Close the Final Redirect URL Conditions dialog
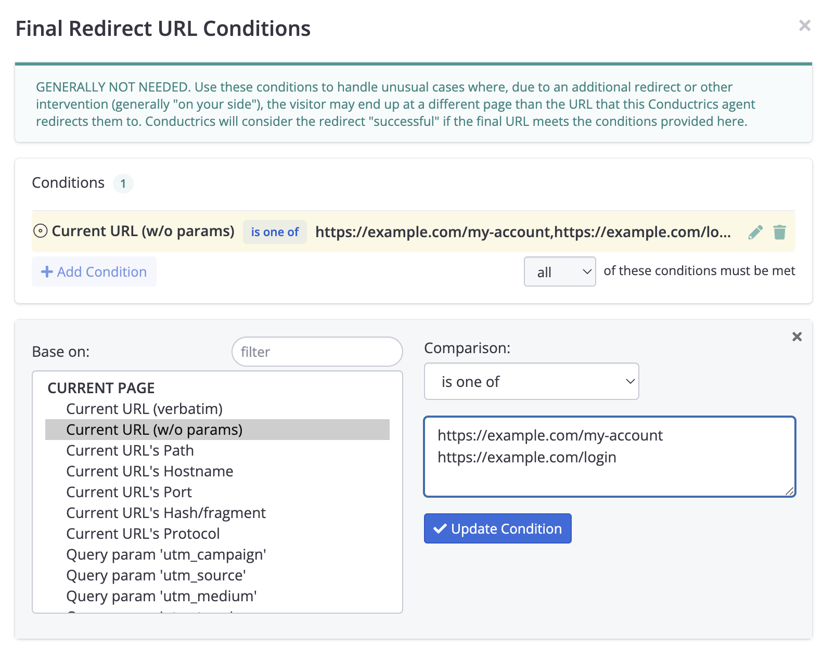 point(804,25)
